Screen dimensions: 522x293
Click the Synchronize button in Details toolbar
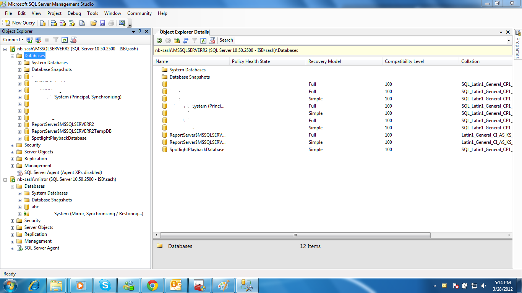point(186,40)
